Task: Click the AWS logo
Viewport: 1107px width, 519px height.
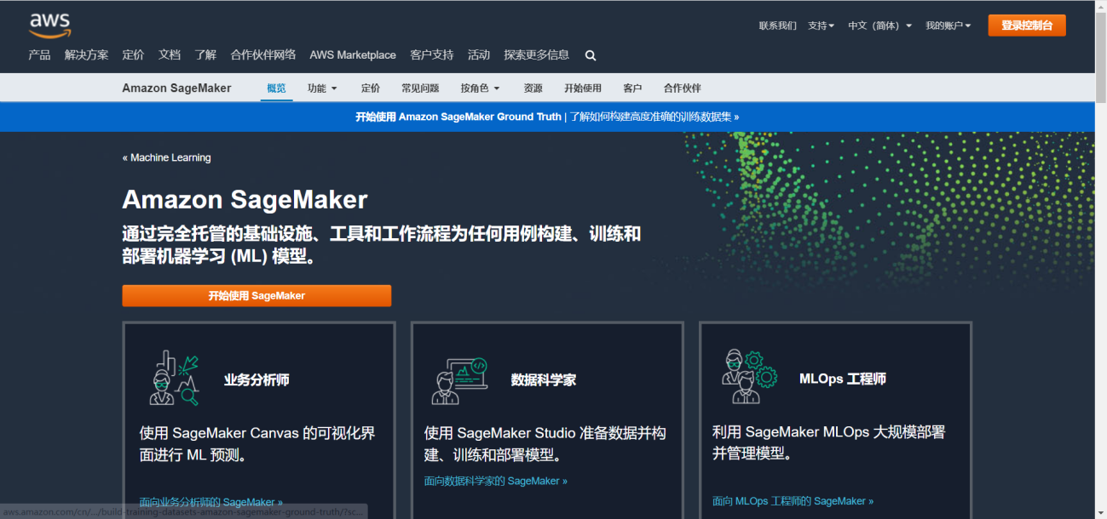Action: coord(49,23)
